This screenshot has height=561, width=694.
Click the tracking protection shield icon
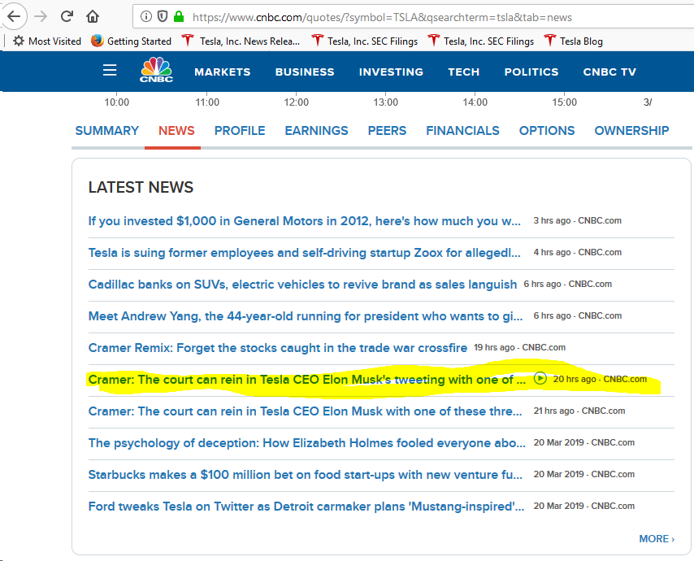163,17
